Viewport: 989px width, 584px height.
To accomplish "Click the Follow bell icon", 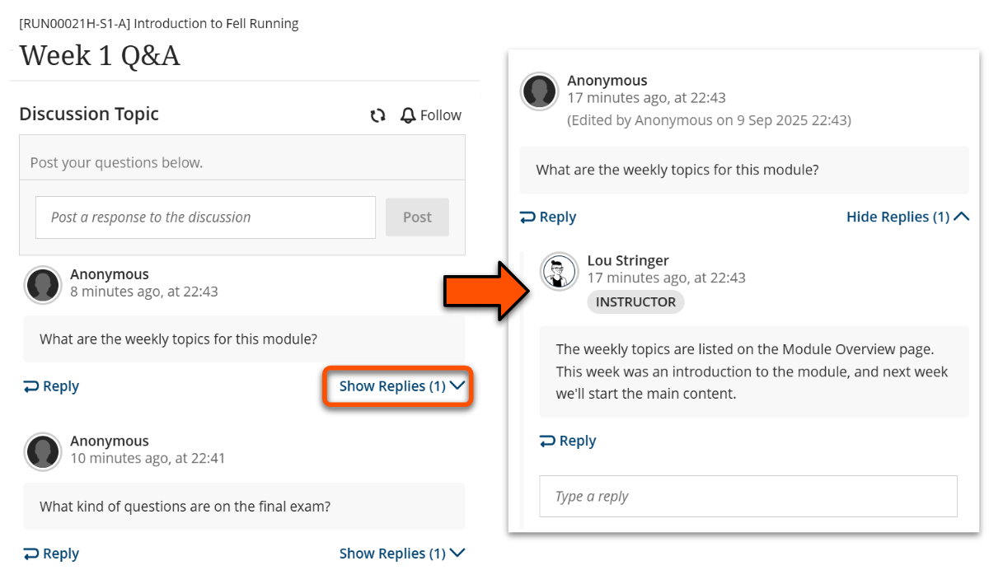I will [407, 115].
